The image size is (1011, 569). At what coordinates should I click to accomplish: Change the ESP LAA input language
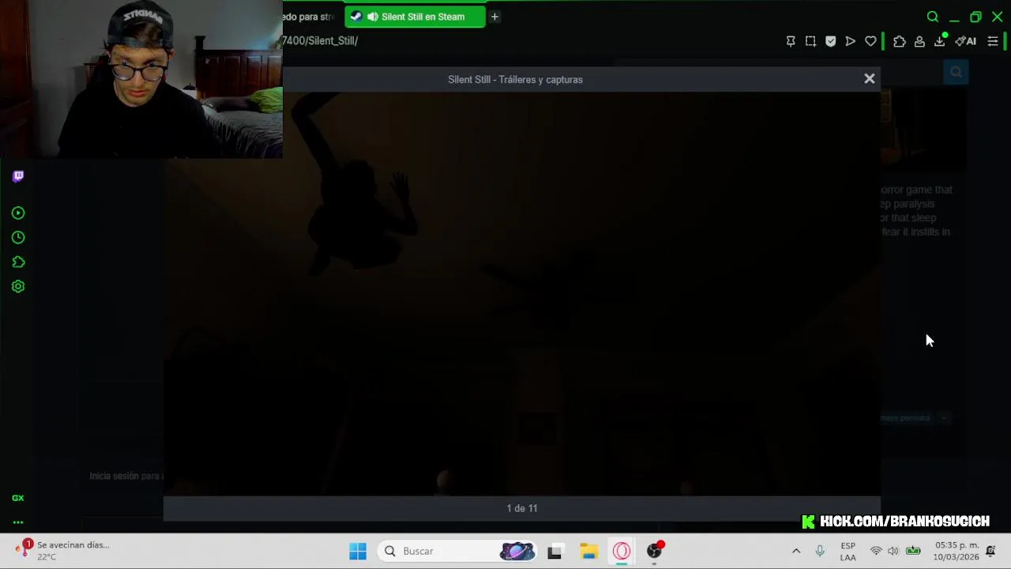pyautogui.click(x=848, y=552)
